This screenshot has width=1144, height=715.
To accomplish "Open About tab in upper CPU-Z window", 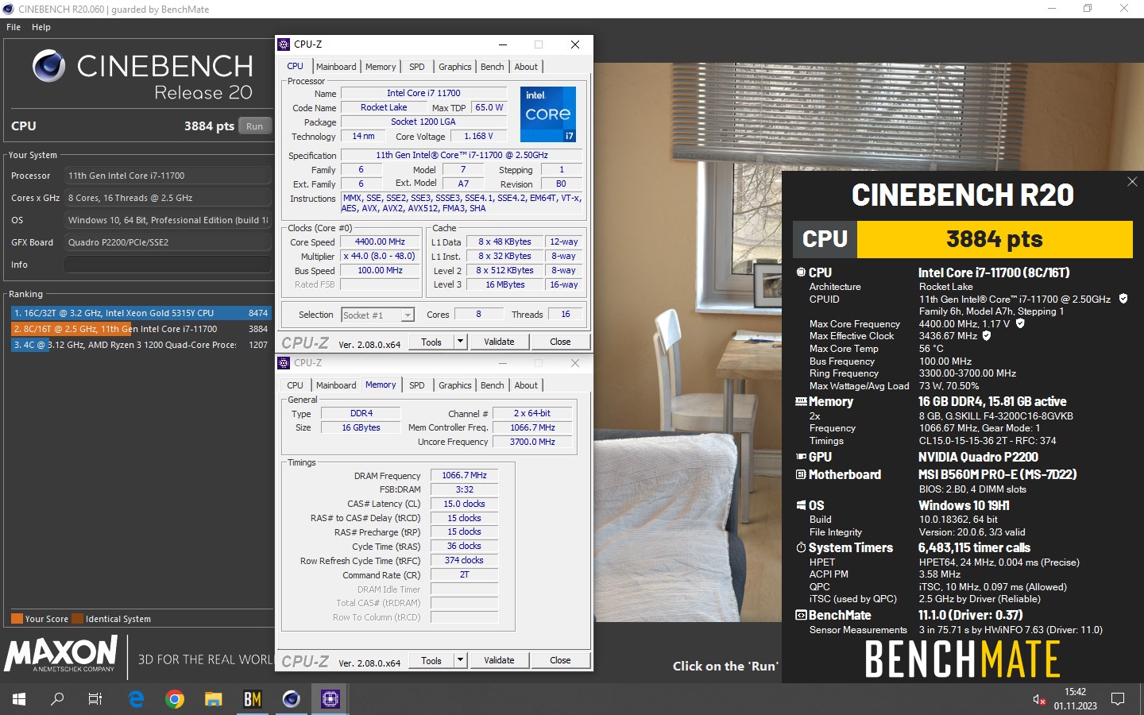I will click(x=526, y=67).
